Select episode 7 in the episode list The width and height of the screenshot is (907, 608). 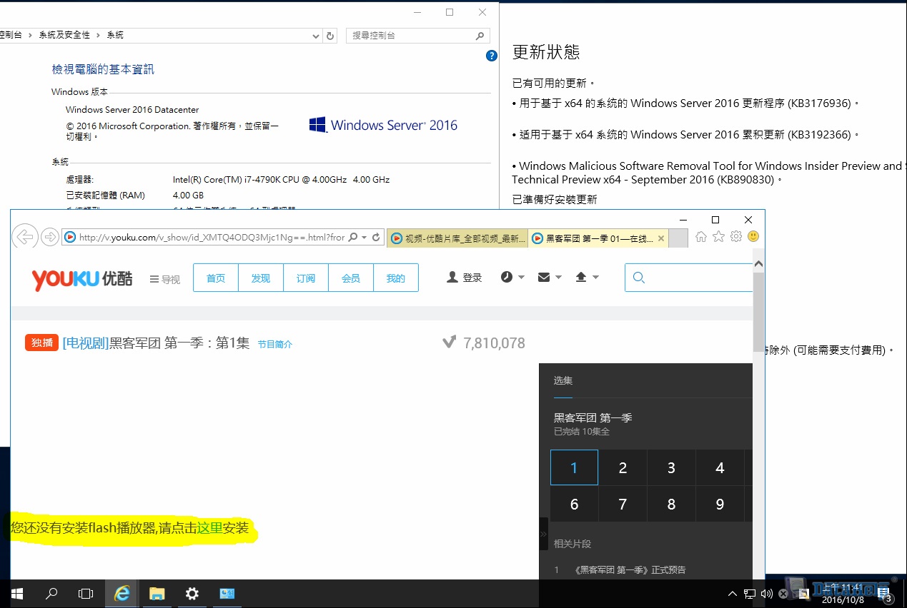tap(623, 505)
